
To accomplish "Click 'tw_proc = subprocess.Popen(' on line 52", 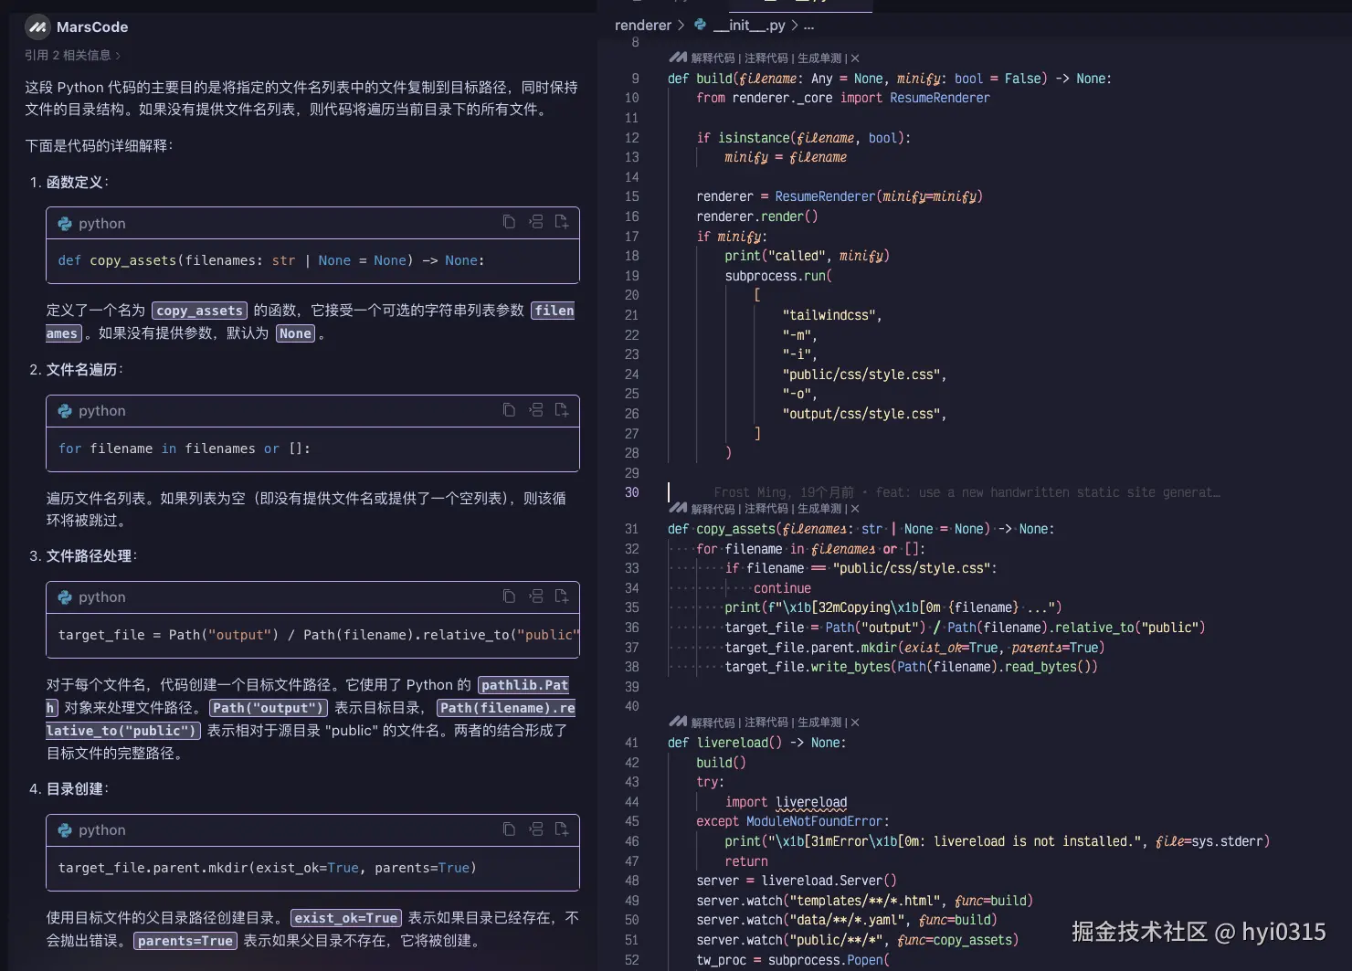I will point(793,960).
